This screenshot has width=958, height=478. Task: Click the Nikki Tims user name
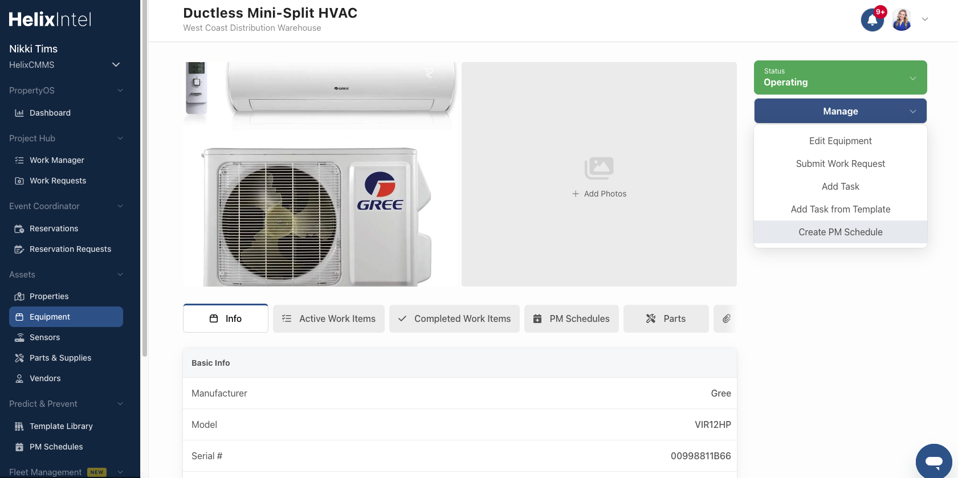tap(34, 49)
